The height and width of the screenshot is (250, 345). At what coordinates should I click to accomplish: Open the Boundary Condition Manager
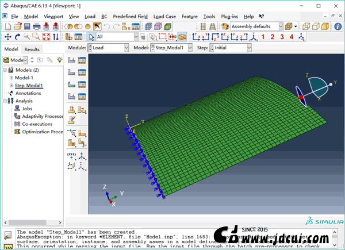pyautogui.click(x=82, y=72)
